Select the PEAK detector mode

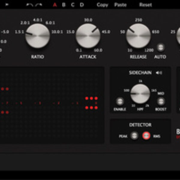coord(134,136)
